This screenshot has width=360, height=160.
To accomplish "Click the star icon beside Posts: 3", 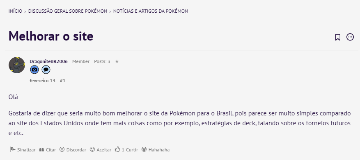I will point(117,61).
